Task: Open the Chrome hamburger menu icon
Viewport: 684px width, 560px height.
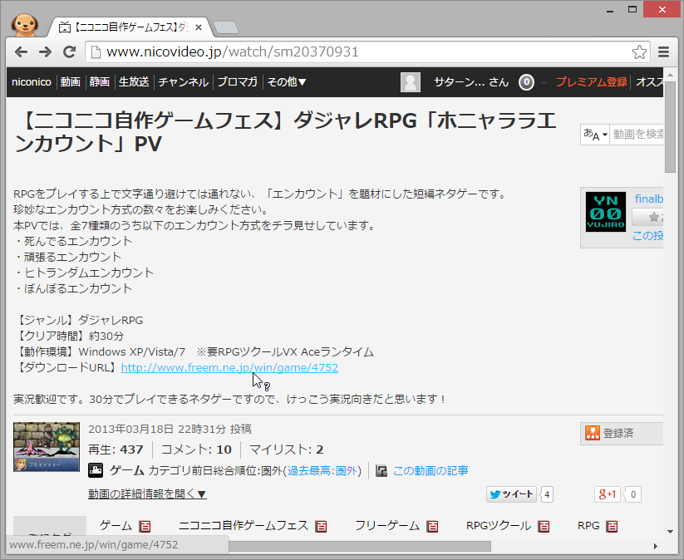Action: (x=664, y=52)
